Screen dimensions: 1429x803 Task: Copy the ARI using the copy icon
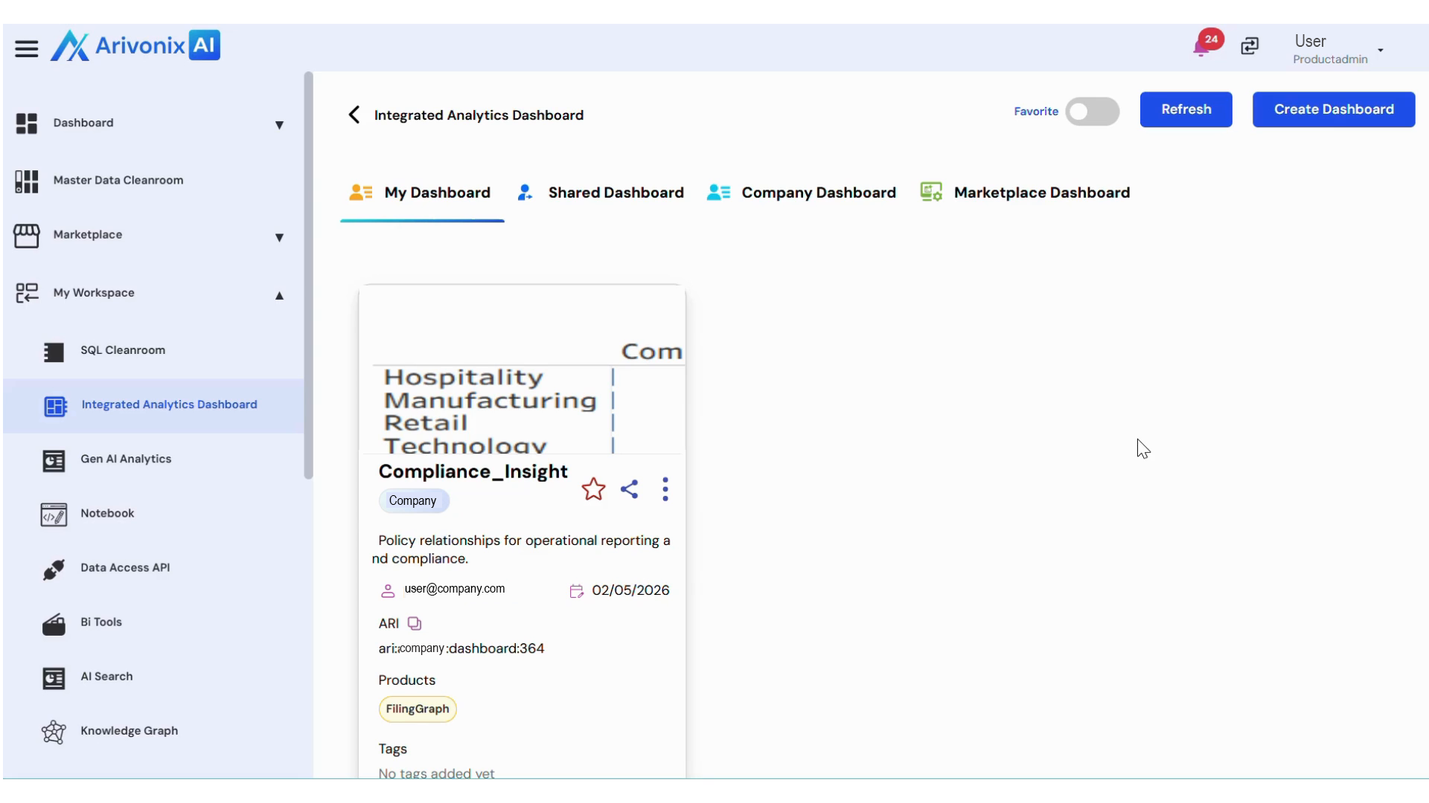click(x=415, y=624)
